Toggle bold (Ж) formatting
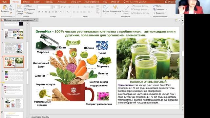The height and width of the screenshot is (118, 210). (39, 12)
